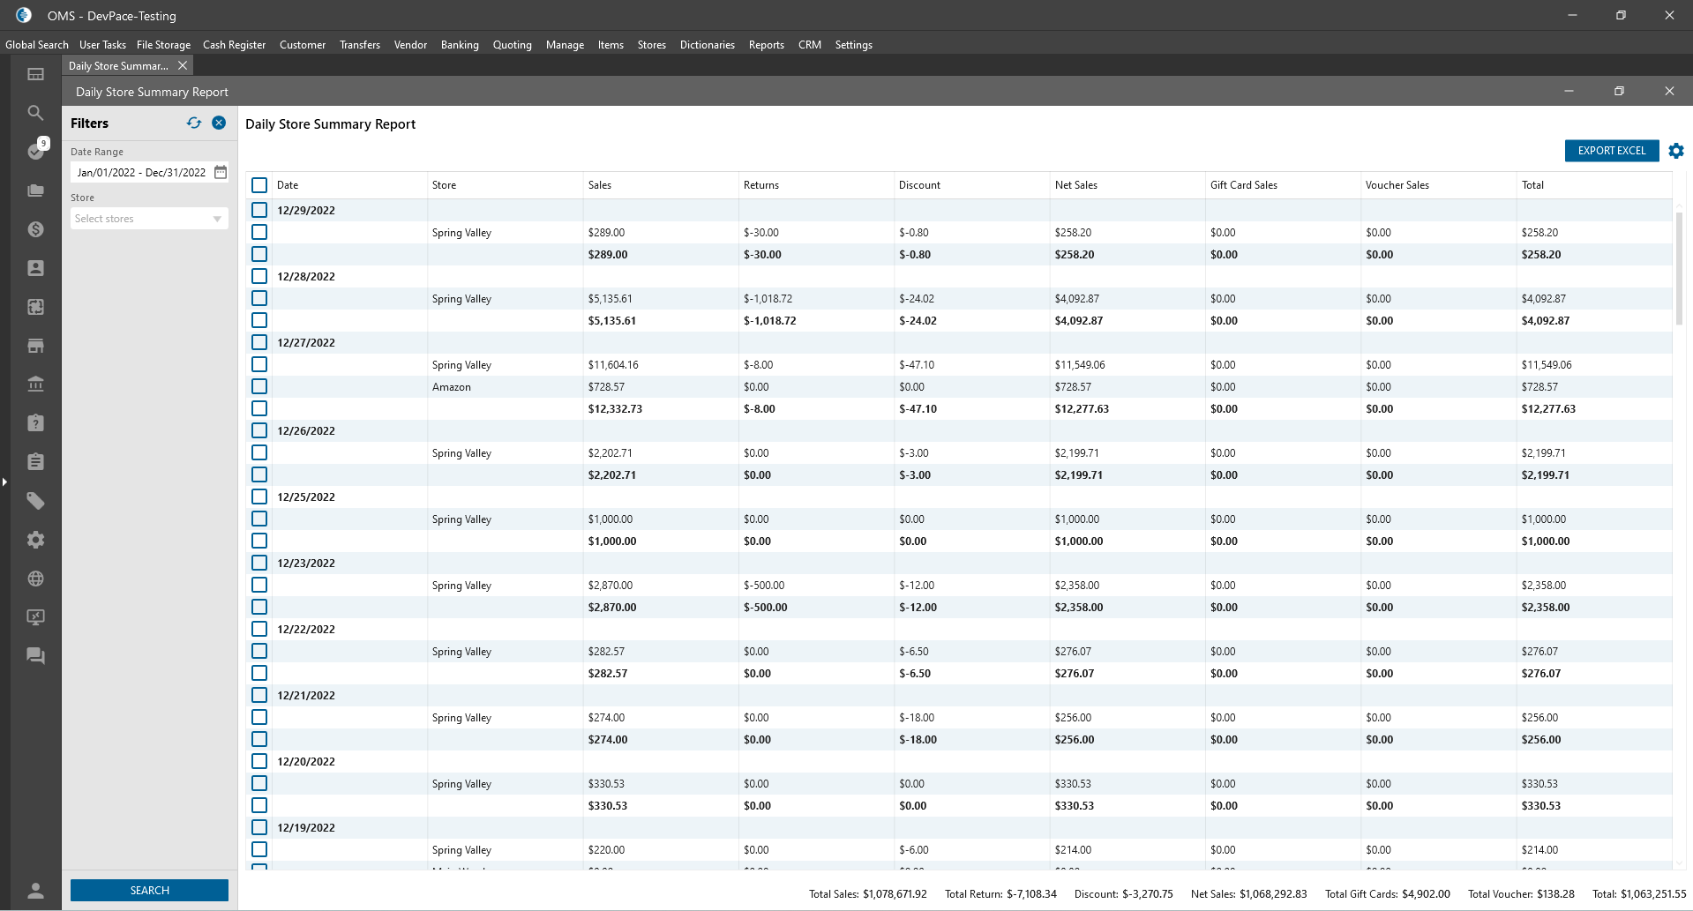Open the CRM menu
Screen dimensions: 1693x911
(x=809, y=45)
